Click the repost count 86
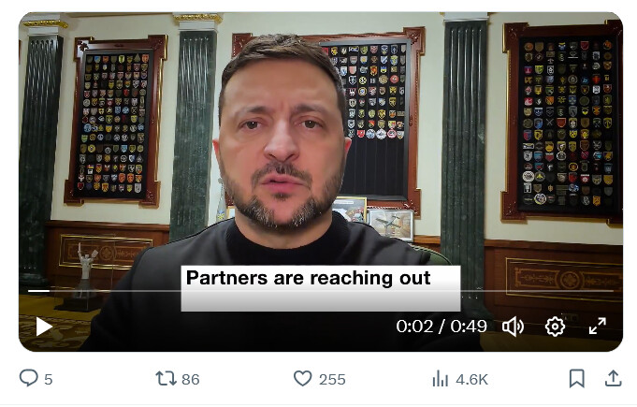 pos(191,379)
